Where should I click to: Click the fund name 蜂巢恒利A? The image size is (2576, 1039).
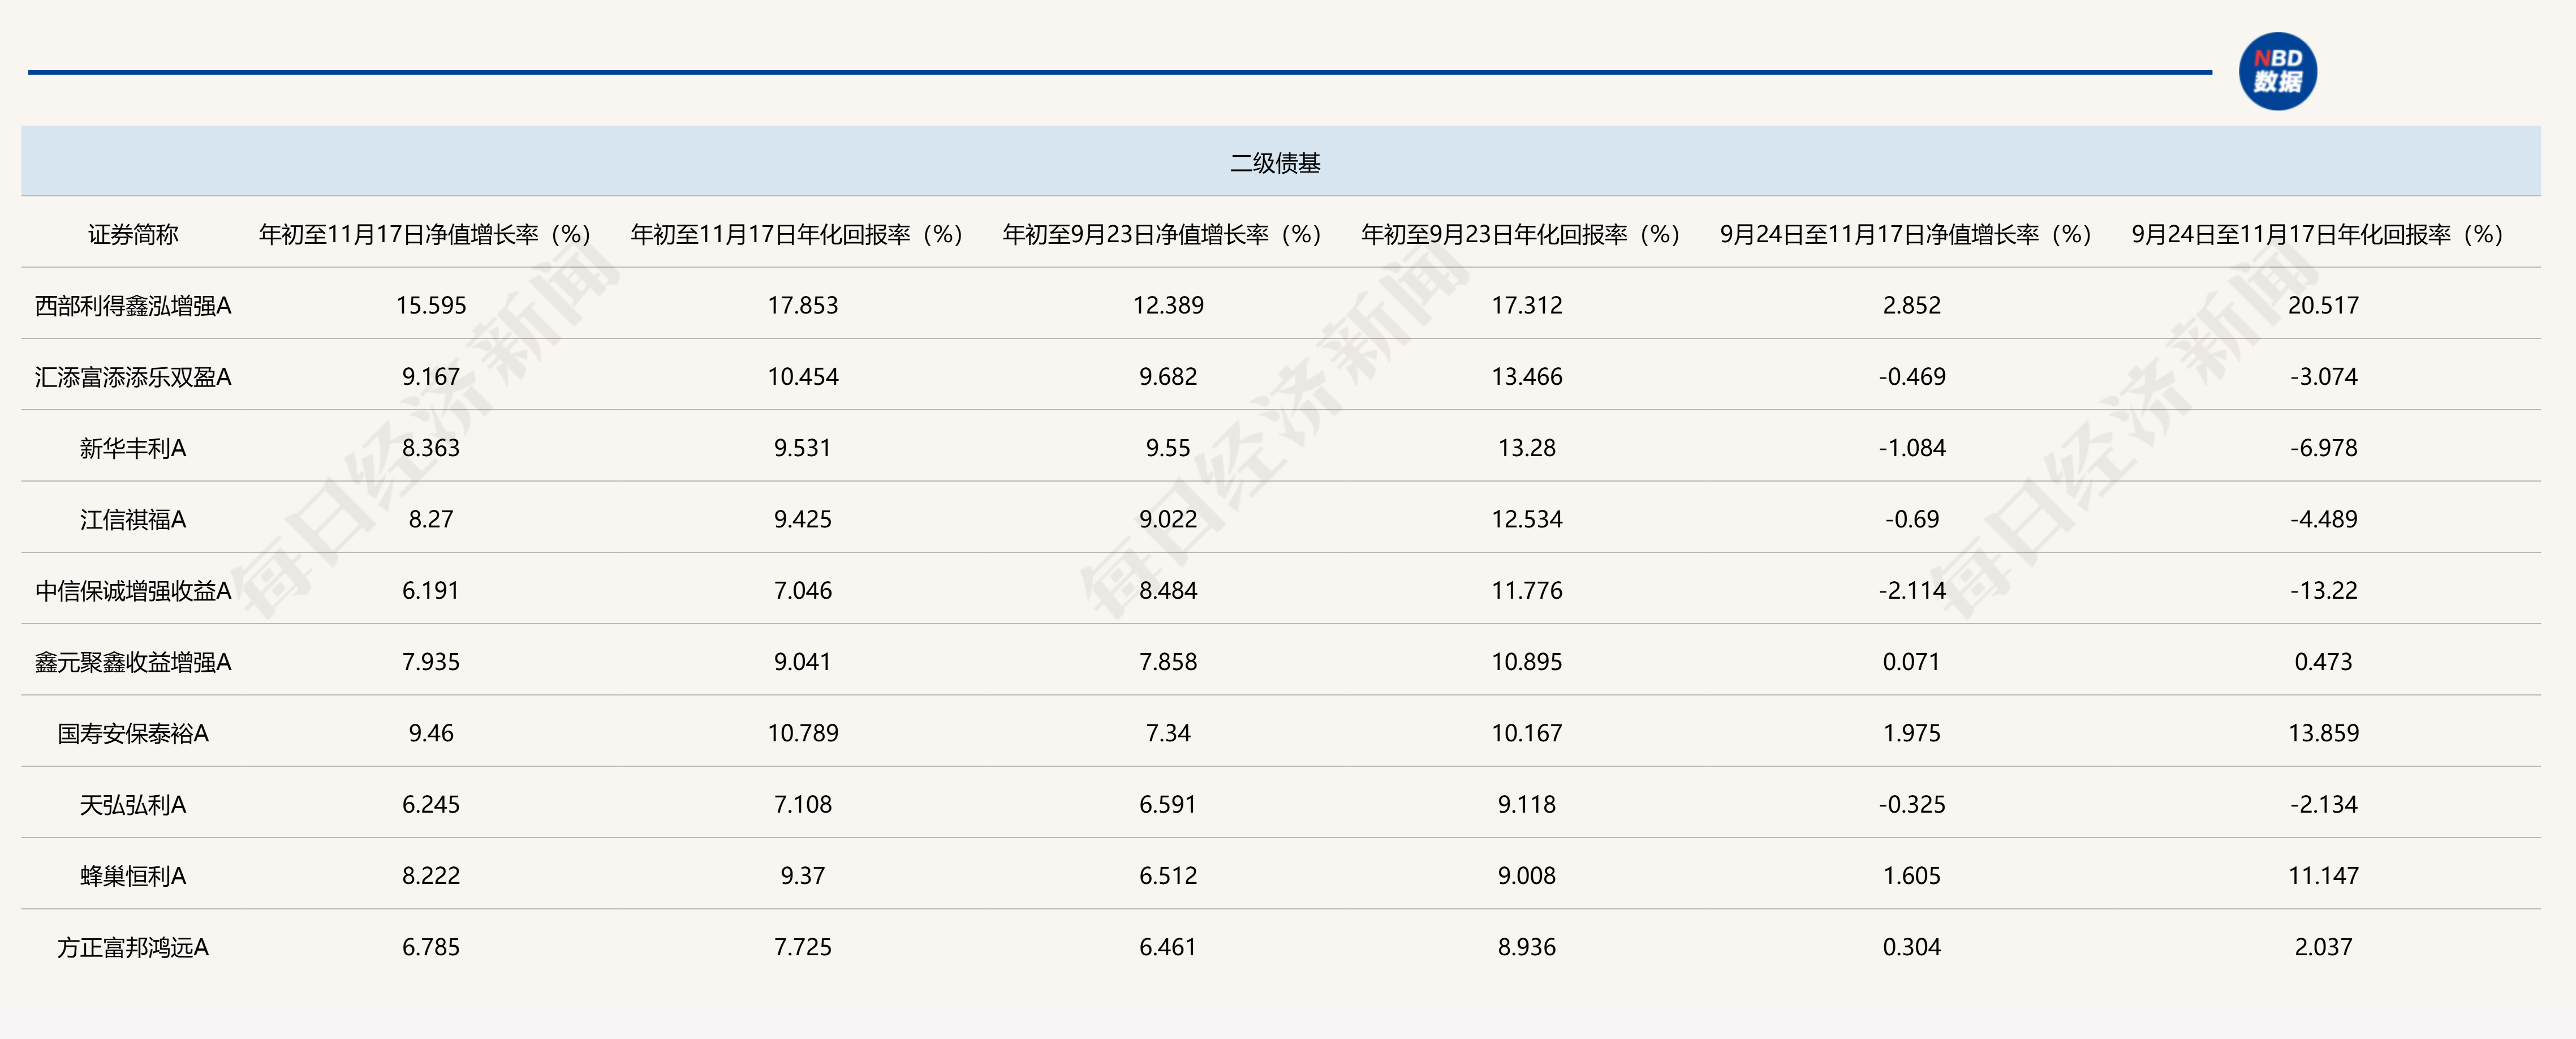pos(133,876)
